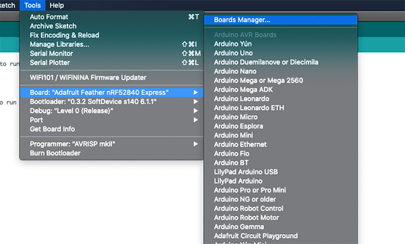
Task: Select the Arduino Gemma board
Action: pos(281,227)
